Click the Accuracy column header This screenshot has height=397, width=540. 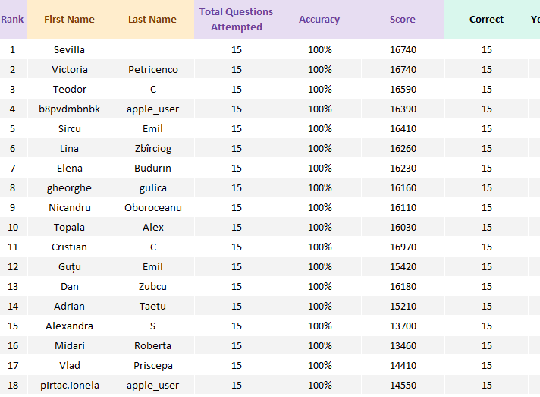[x=319, y=20]
